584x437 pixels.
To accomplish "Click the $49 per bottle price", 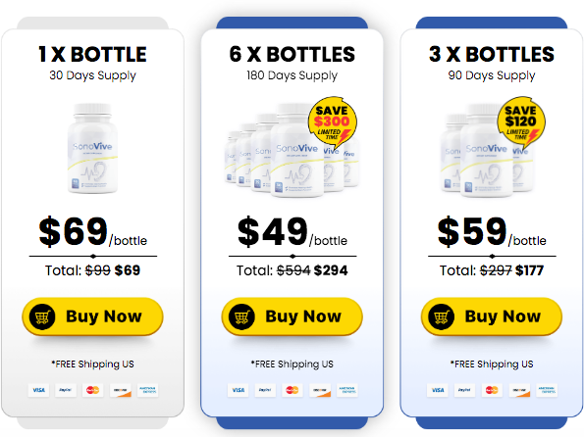I will click(x=292, y=232).
